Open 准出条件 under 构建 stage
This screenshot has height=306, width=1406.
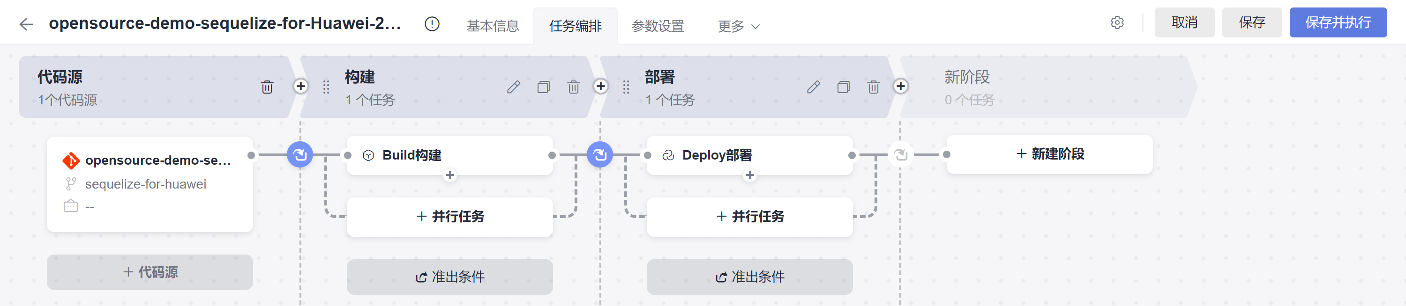coord(450,277)
